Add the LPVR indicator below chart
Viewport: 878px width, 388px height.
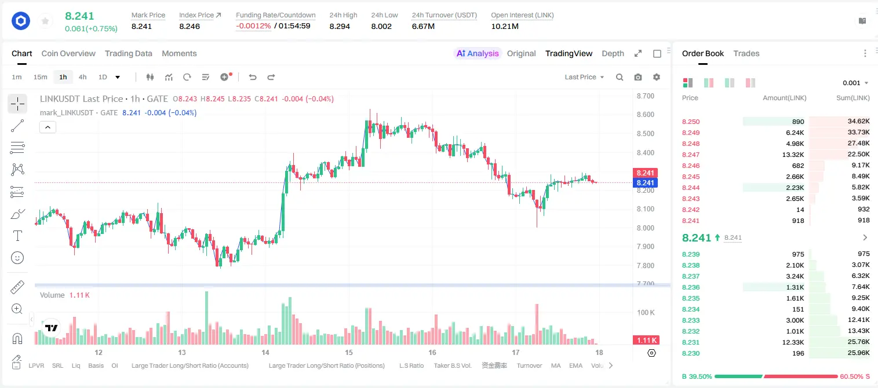pos(37,365)
